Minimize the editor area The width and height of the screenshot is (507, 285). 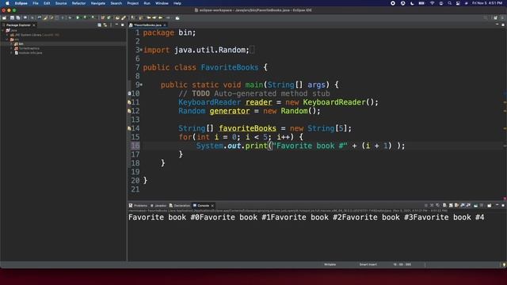click(497, 25)
